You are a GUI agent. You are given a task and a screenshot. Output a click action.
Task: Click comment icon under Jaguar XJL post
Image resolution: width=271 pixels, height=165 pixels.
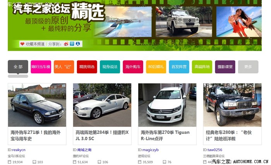tap(99, 162)
